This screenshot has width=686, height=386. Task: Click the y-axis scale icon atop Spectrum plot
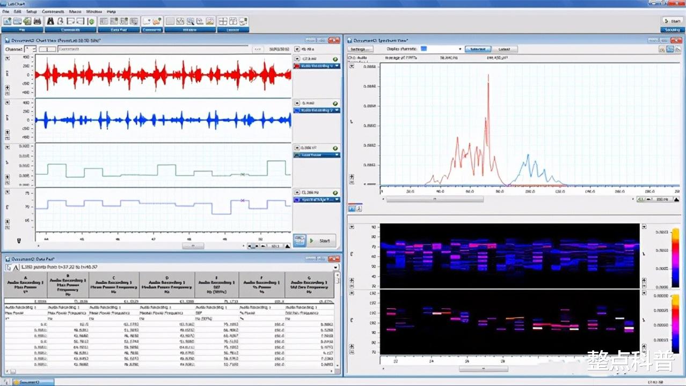pyautogui.click(x=352, y=67)
